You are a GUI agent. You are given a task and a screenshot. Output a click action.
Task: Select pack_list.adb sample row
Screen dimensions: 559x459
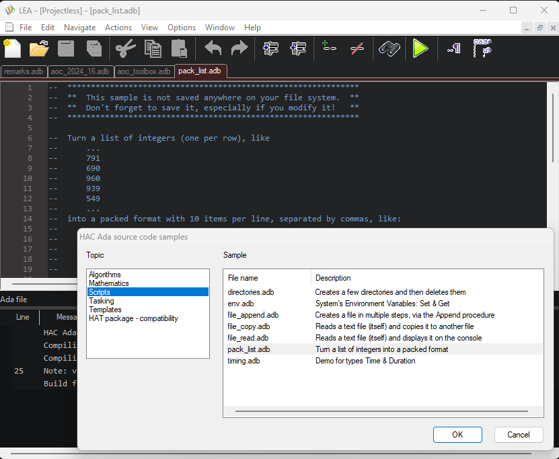384,349
